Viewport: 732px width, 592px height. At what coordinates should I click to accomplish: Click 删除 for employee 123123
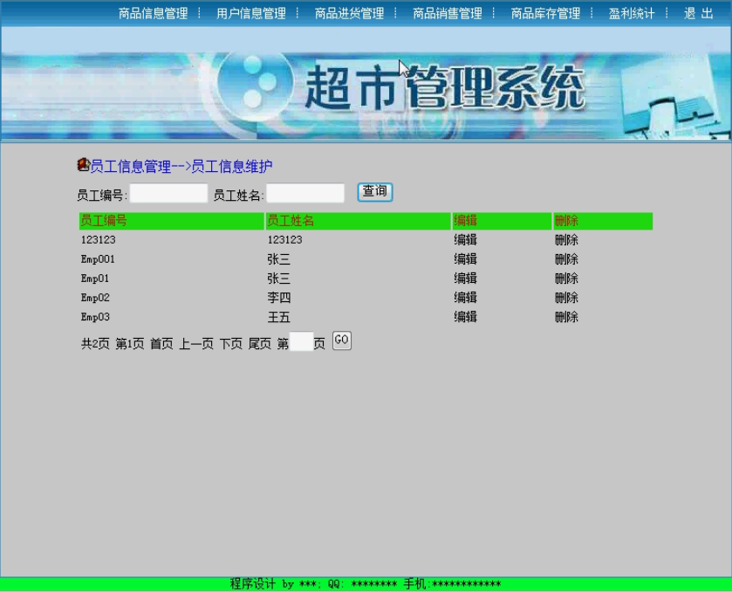(x=566, y=240)
